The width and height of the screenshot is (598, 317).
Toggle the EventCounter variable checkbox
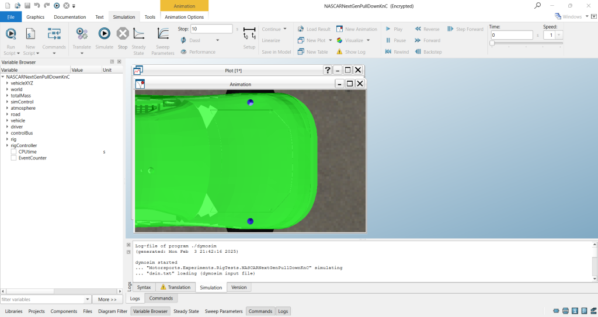click(x=14, y=158)
